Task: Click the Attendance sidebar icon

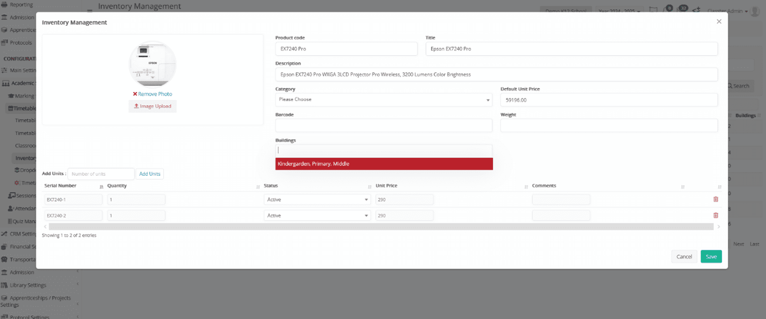Action: click(10, 208)
